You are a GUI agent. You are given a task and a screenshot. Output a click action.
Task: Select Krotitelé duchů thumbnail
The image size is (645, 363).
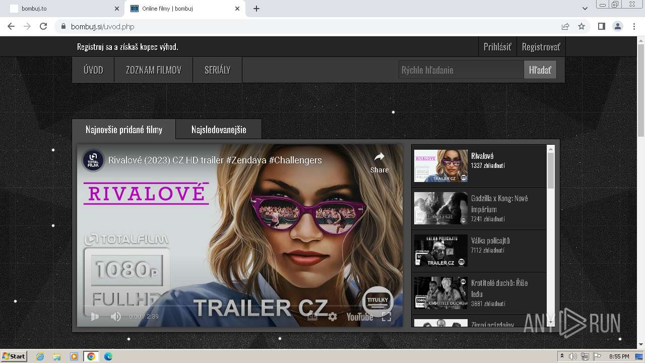(441, 293)
